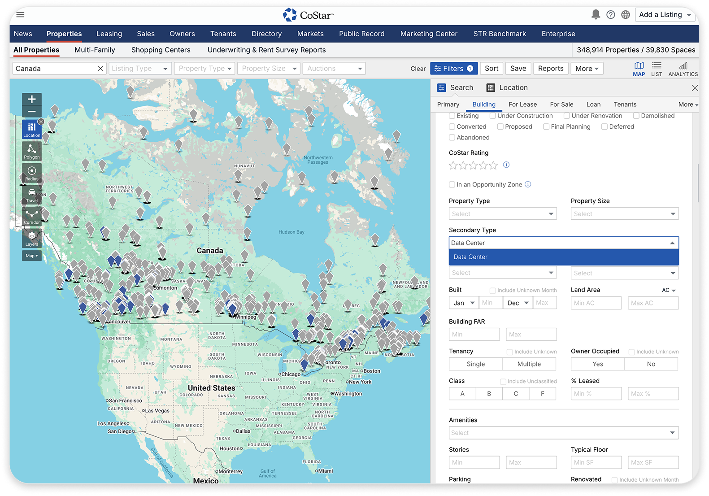
Task: Select Owner Occupied Yes
Action: [x=598, y=364]
